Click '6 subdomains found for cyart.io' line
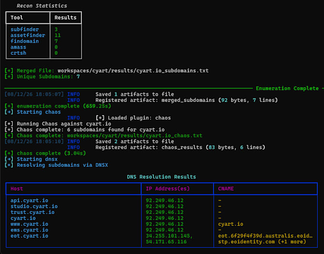The image size is (324, 254). pos(84,130)
